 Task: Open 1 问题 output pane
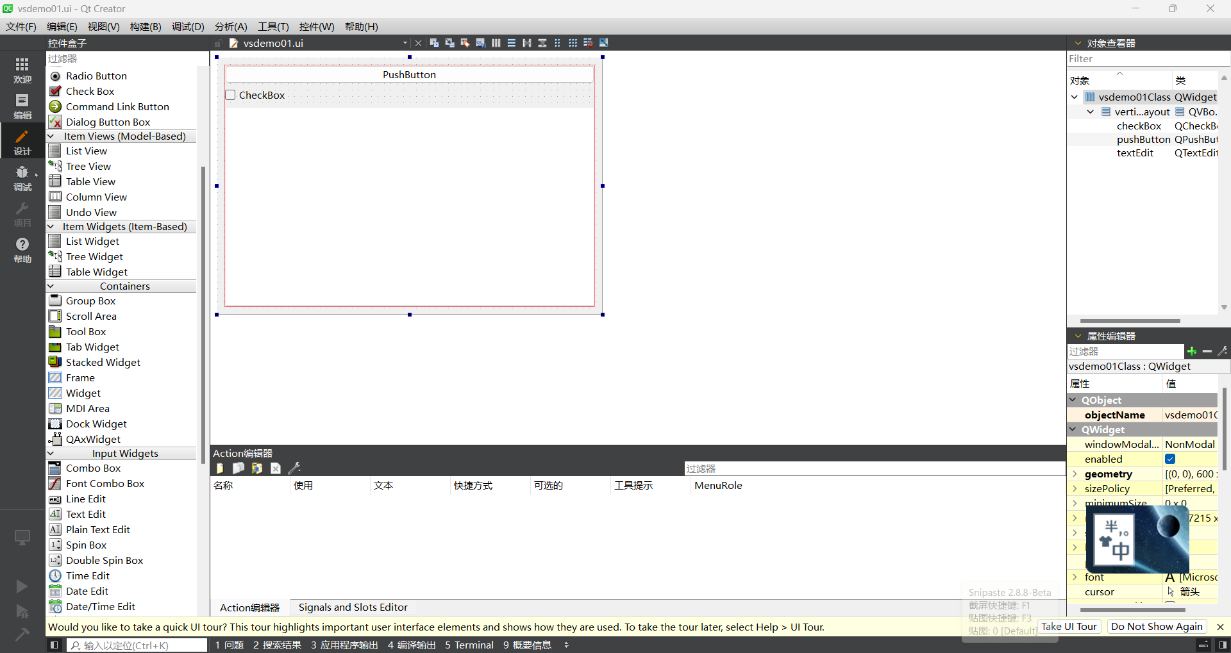click(x=229, y=645)
